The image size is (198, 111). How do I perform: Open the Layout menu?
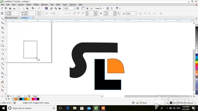tap(21, 5)
